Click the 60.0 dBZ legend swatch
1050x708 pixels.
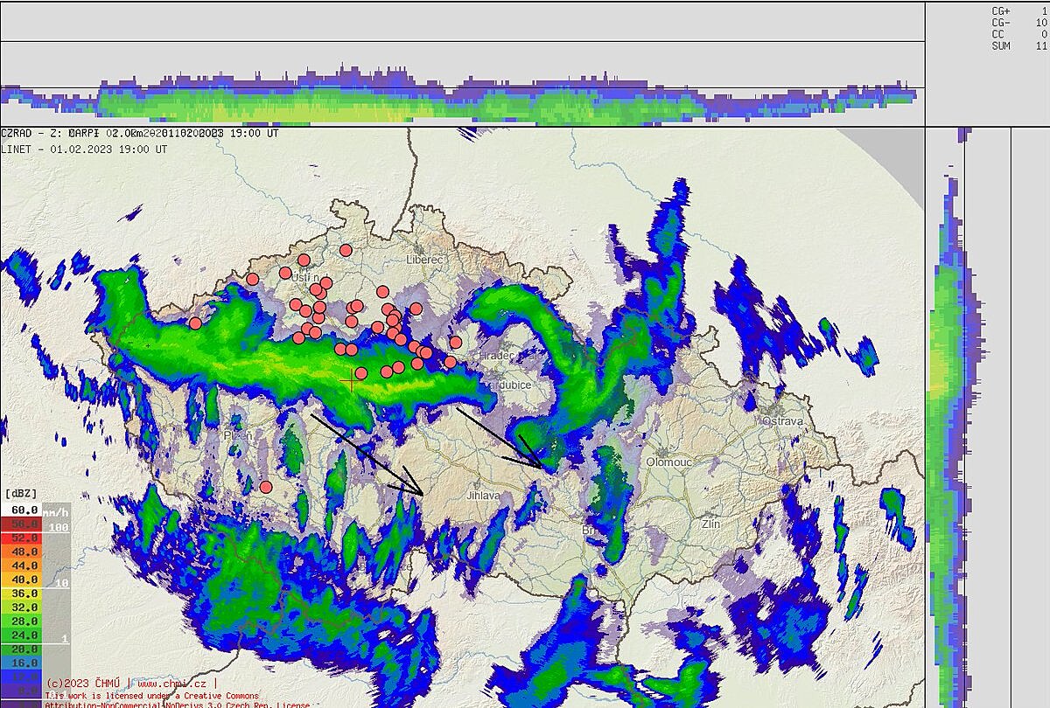pyautogui.click(x=22, y=510)
